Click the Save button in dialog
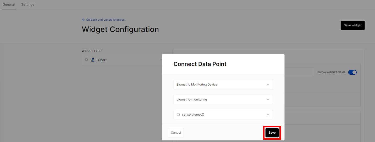 (x=272, y=133)
